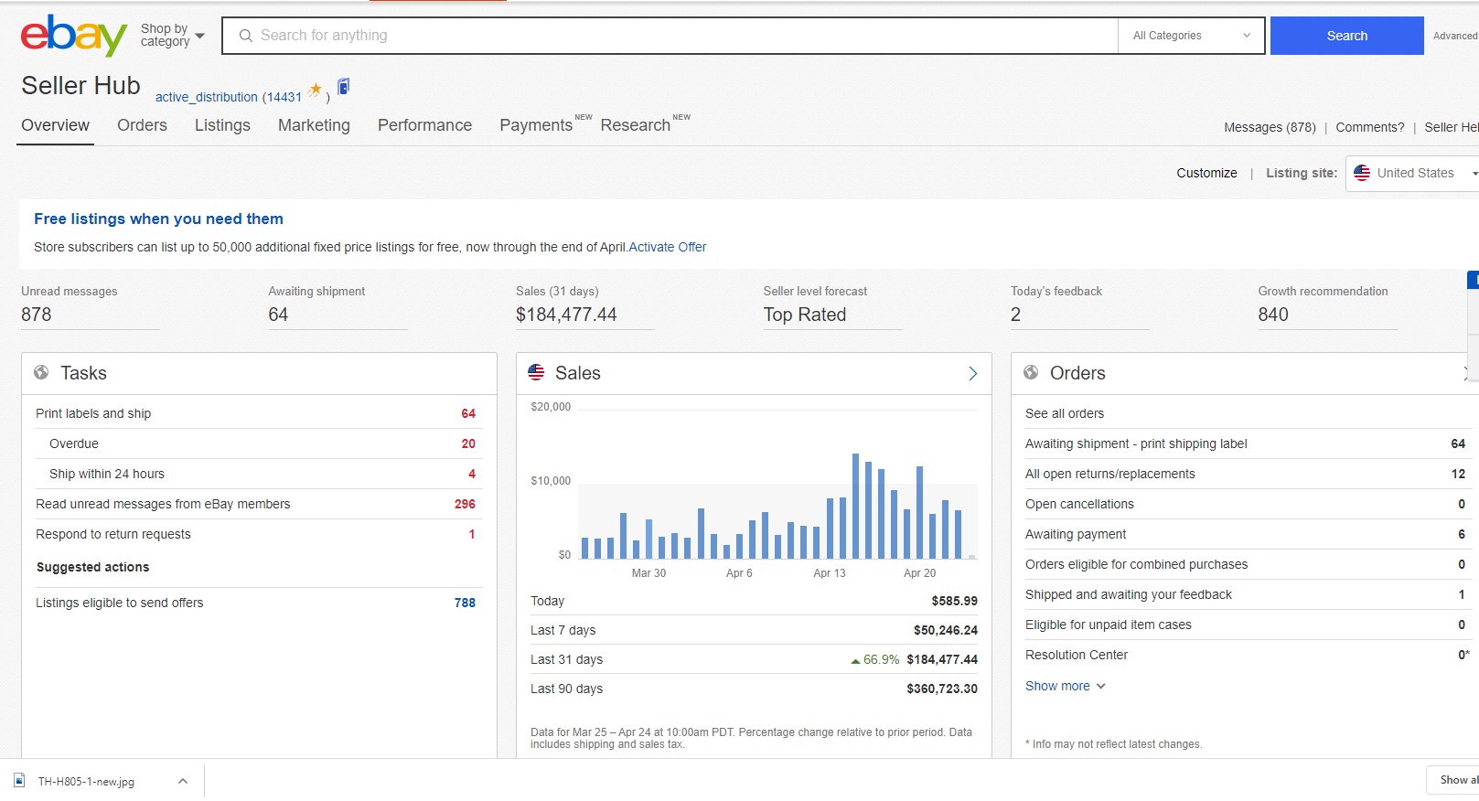Expand the Shop by category menu
Screen dimensions: 1479x801
[172, 36]
